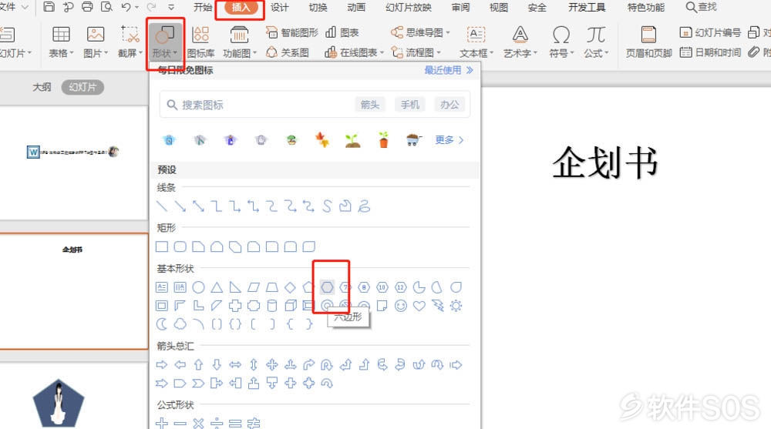Switch to the 开始 ribbon tab

click(203, 8)
